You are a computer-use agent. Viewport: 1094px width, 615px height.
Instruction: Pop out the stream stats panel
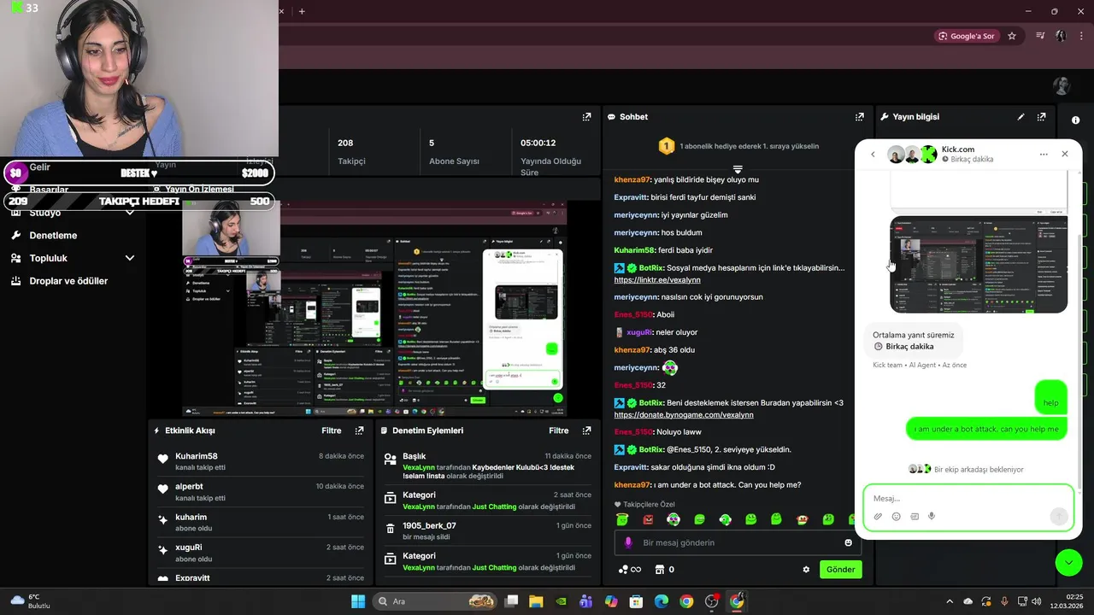586,117
